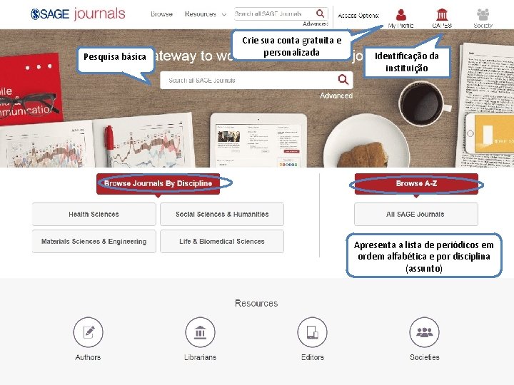This screenshot has height=385, width=514.
Task: Open the Advanced search link below the hero search
Action: (336, 96)
